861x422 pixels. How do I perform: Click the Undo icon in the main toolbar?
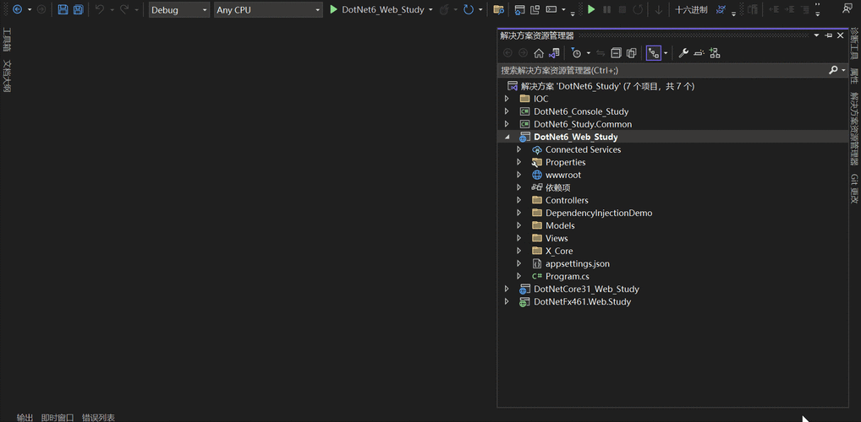(100, 9)
